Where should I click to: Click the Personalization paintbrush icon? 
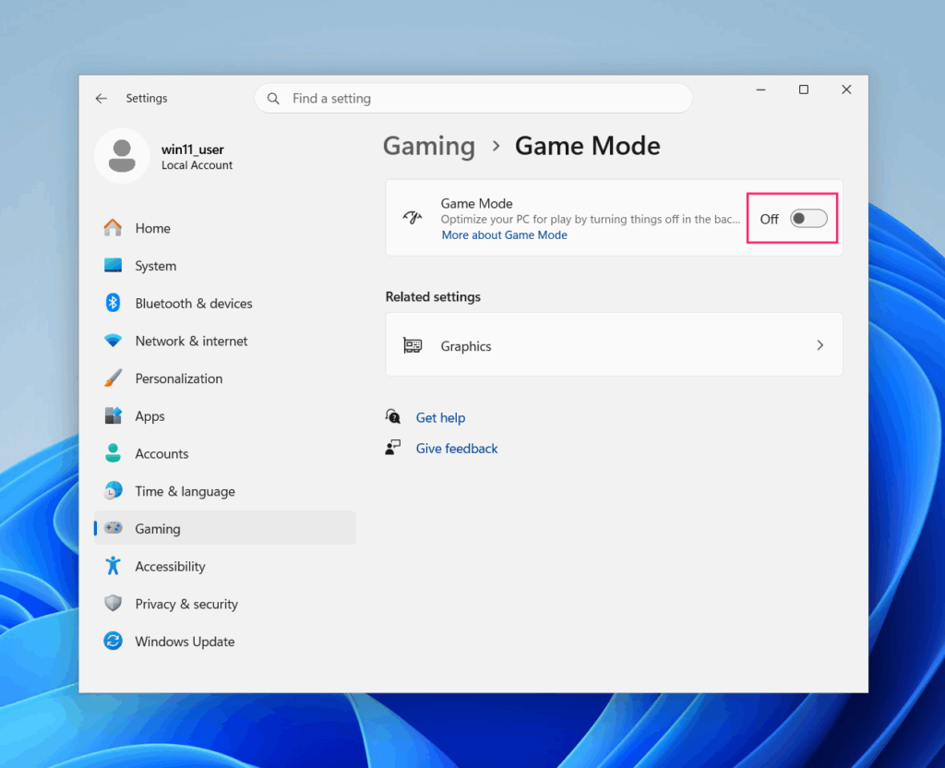[x=113, y=378]
